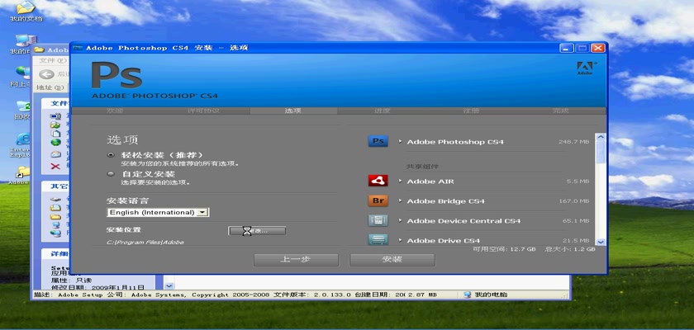The width and height of the screenshot is (694, 330).
Task: Click the Adobe Bridge CS4 component name
Action: click(x=445, y=201)
